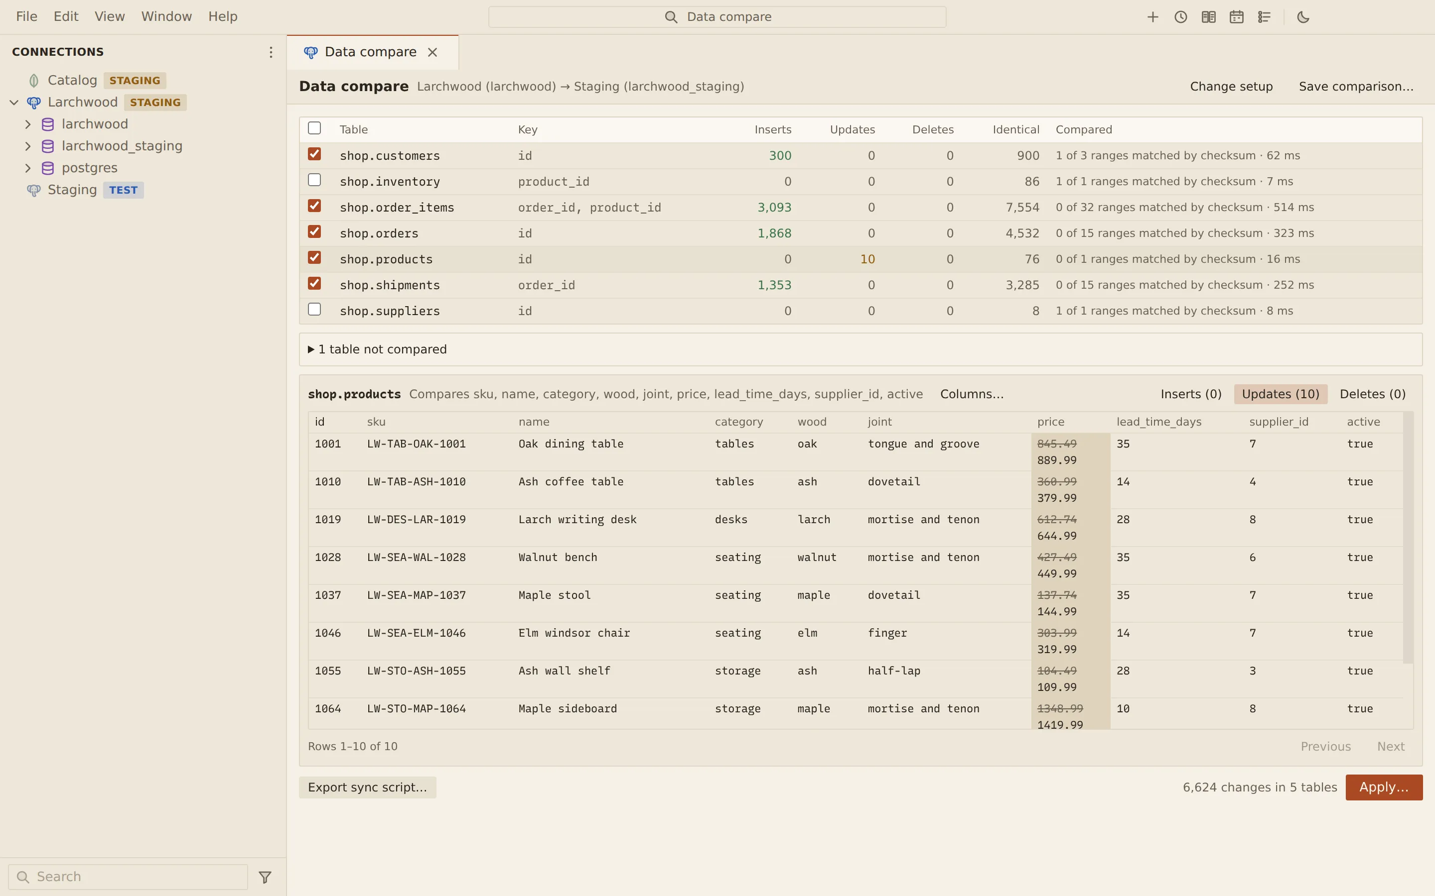The width and height of the screenshot is (1435, 896).
Task: Uncheck the shop.order_items checkbox
Action: (x=314, y=206)
